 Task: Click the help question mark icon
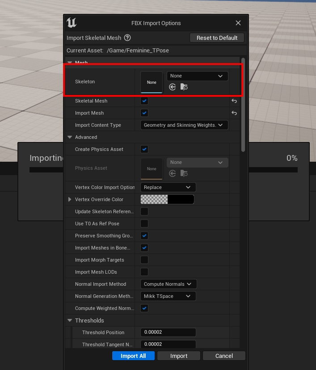127,38
